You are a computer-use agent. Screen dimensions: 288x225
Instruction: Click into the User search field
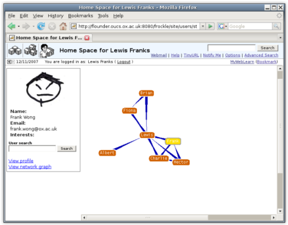point(32,149)
